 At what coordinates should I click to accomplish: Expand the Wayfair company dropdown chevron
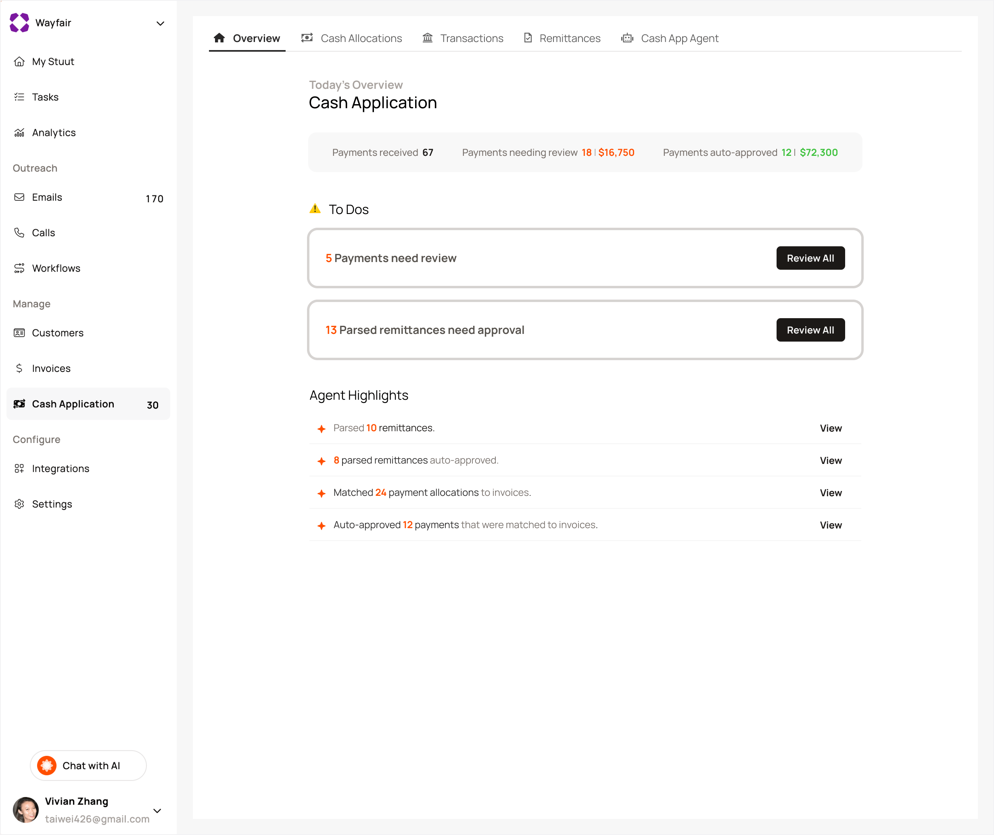coord(161,23)
